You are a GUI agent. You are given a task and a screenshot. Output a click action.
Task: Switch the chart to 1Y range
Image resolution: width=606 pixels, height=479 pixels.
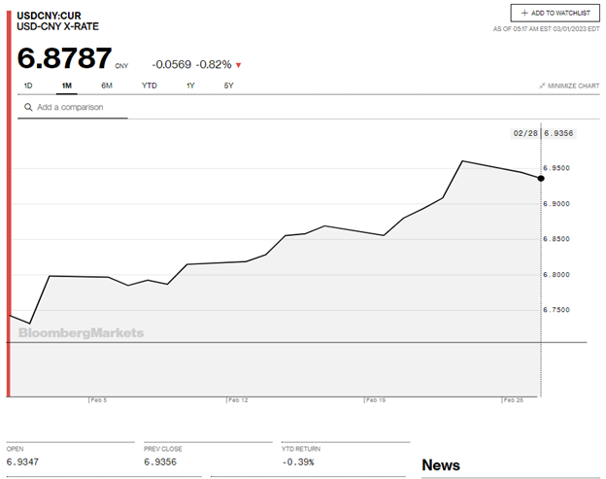pos(190,86)
